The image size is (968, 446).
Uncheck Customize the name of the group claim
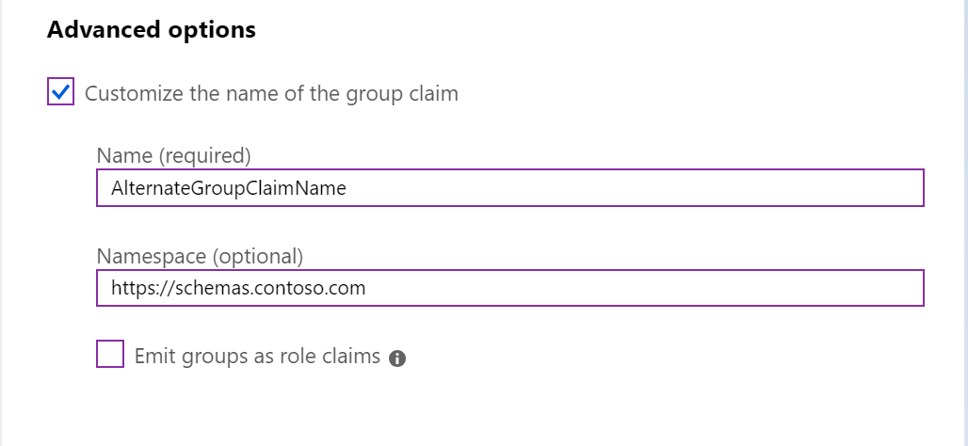(60, 92)
